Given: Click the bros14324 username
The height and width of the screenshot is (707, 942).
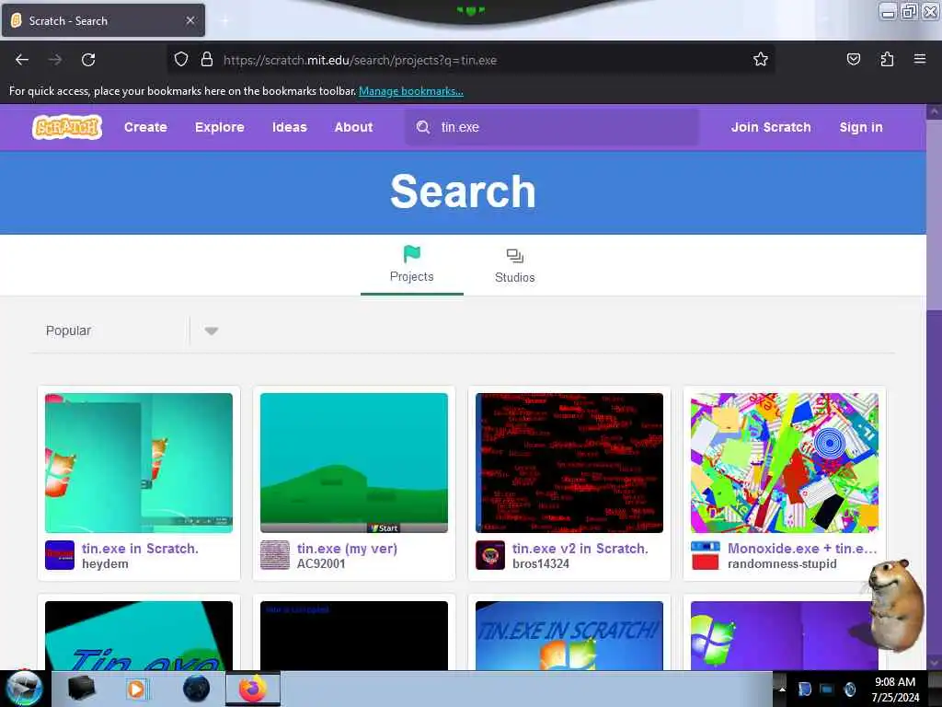Looking at the screenshot, I should 541,564.
